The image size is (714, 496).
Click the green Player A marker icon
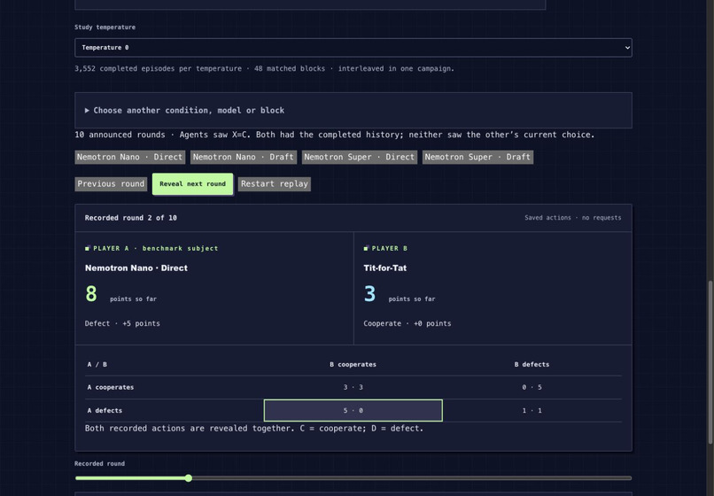pos(88,248)
